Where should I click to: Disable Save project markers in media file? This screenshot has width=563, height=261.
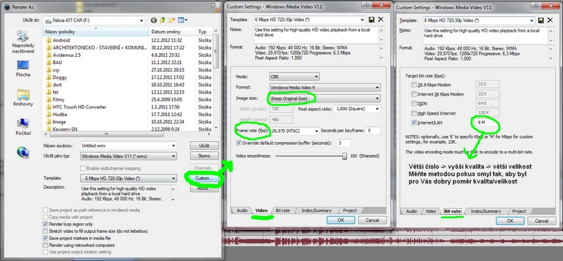(x=45, y=238)
